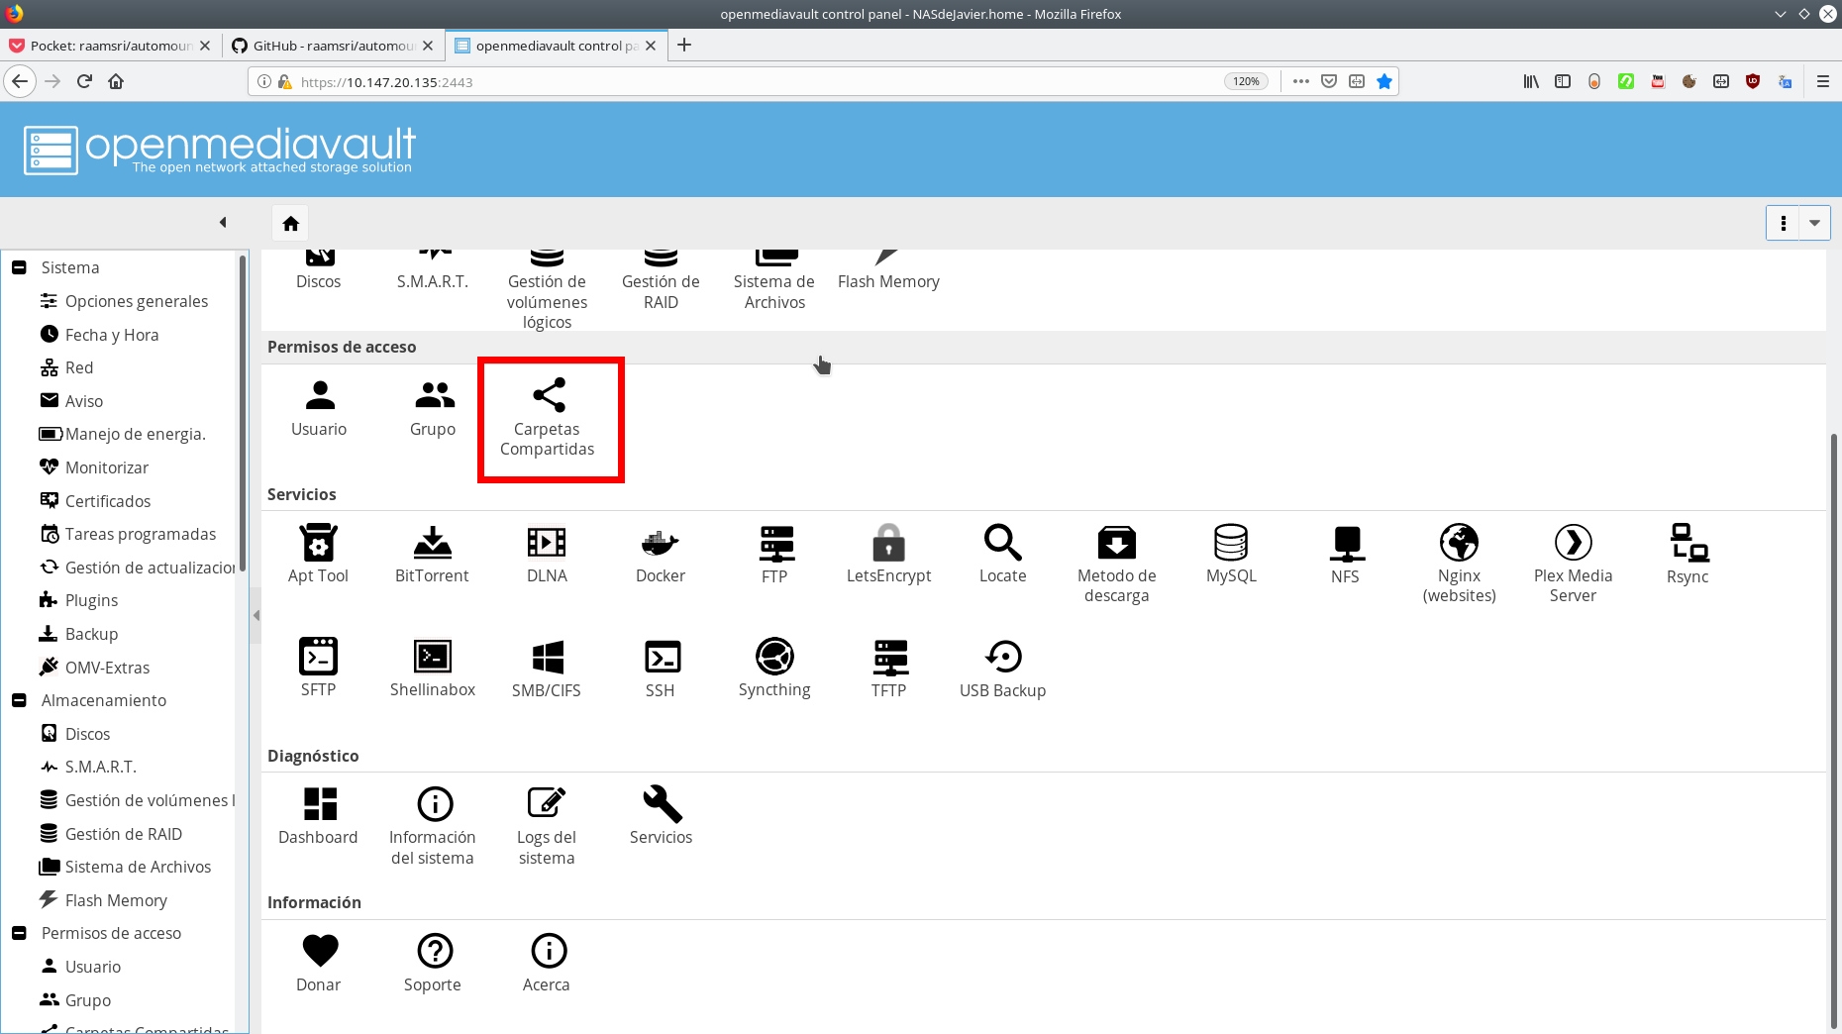Click the Donar heart icon

point(319,951)
